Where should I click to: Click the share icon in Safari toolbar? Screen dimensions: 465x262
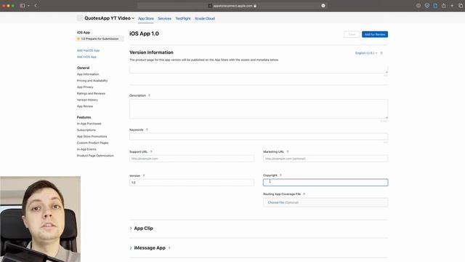click(444, 5)
